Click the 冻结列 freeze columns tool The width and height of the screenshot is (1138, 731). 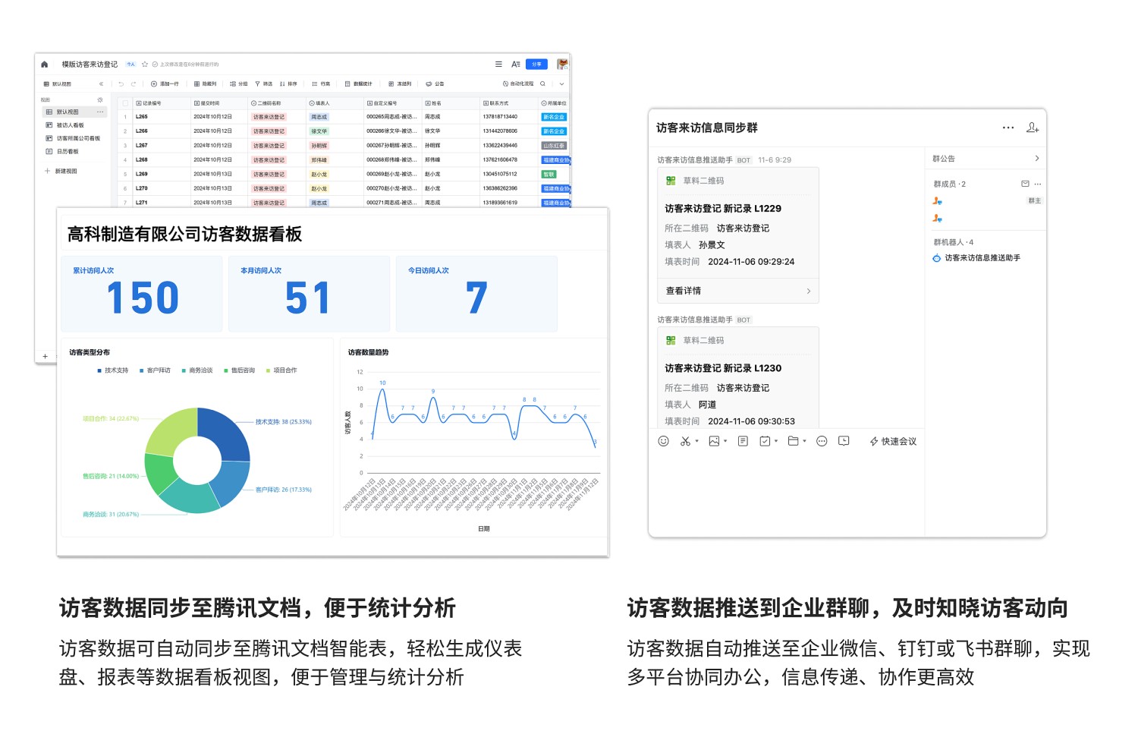click(400, 84)
